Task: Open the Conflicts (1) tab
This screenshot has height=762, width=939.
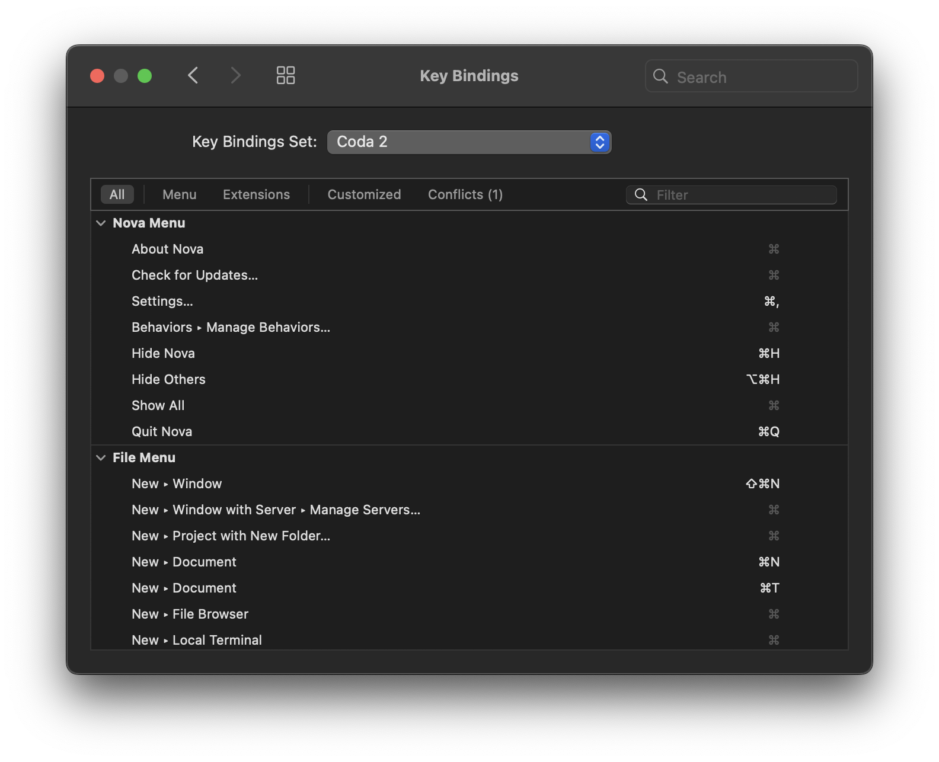Action: pyautogui.click(x=465, y=194)
